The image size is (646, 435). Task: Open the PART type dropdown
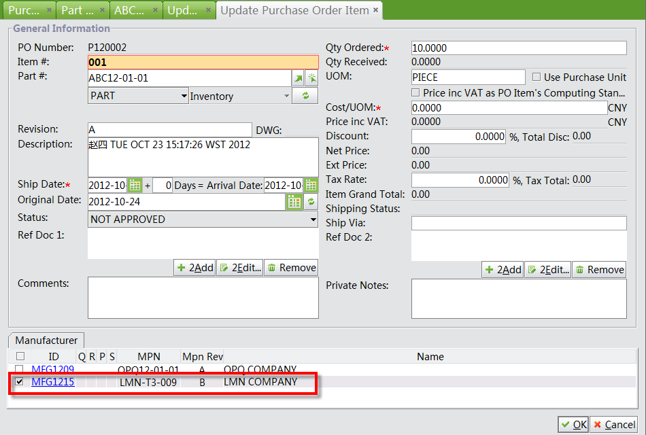[x=184, y=96]
